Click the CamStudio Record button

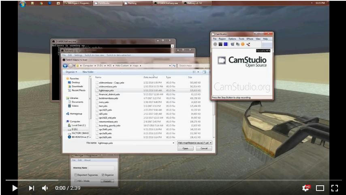coord(215,44)
